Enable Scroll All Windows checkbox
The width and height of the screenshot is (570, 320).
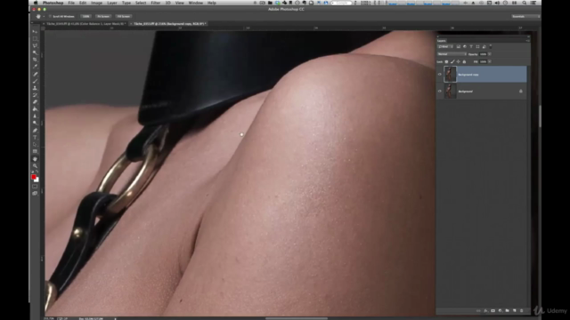(50, 16)
